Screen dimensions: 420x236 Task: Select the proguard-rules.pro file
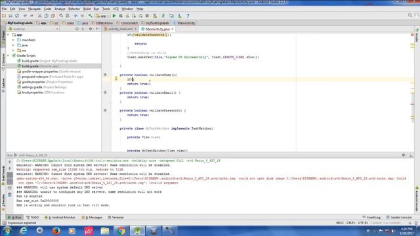(50, 77)
